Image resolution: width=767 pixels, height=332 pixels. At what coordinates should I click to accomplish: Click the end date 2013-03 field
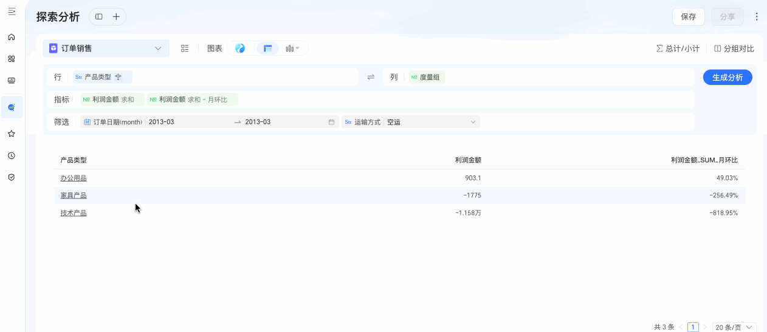tap(258, 122)
